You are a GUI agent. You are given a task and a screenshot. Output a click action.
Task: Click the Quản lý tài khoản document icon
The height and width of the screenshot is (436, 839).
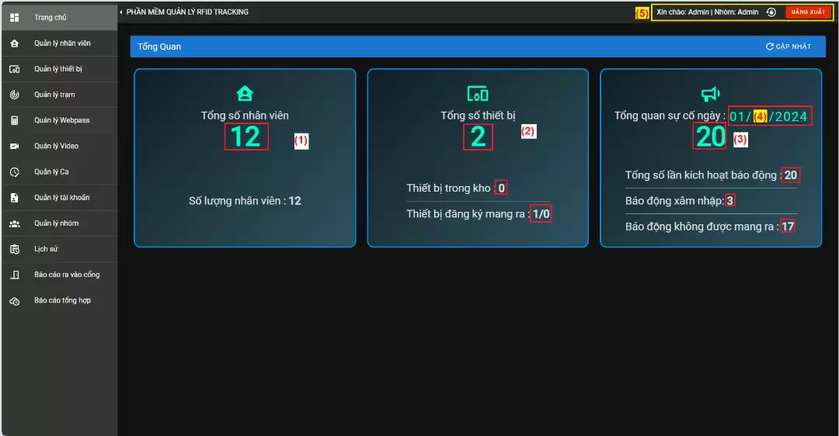click(14, 198)
